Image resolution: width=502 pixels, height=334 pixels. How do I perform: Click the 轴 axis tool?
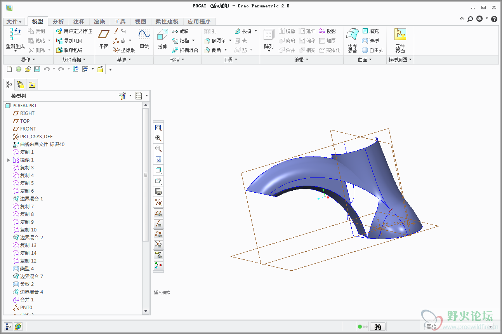pyautogui.click(x=120, y=31)
